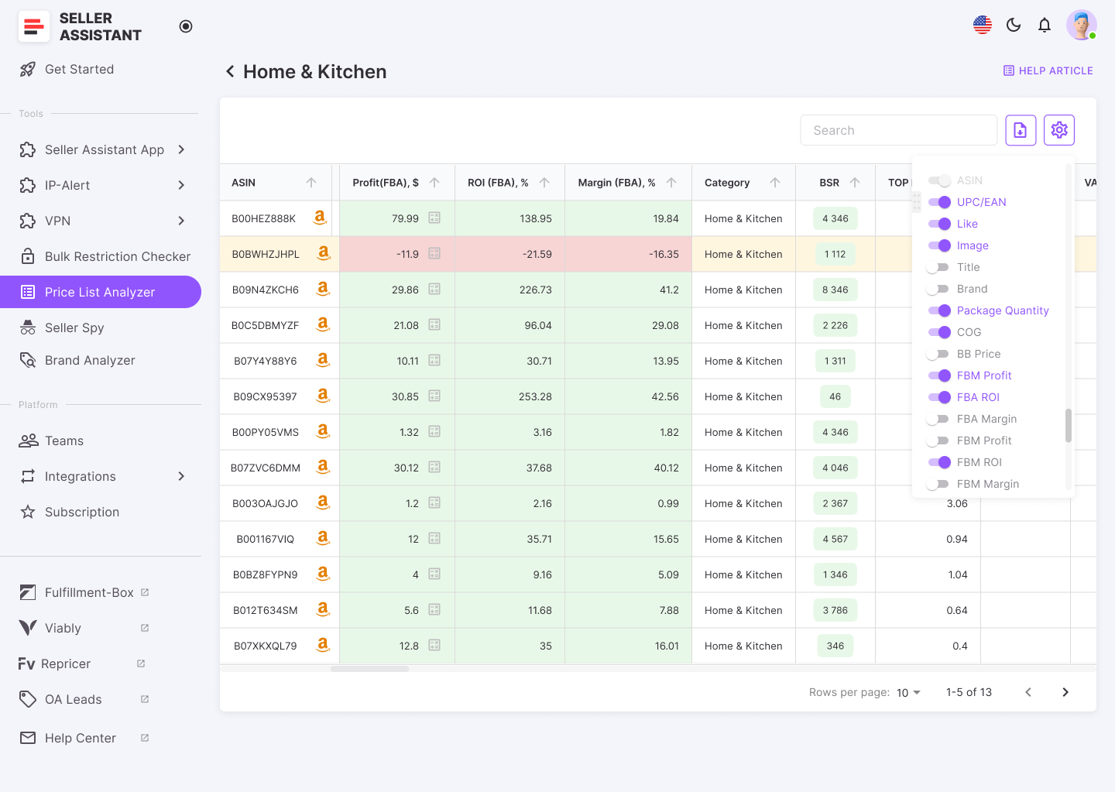Click the Search products input field

coord(898,130)
